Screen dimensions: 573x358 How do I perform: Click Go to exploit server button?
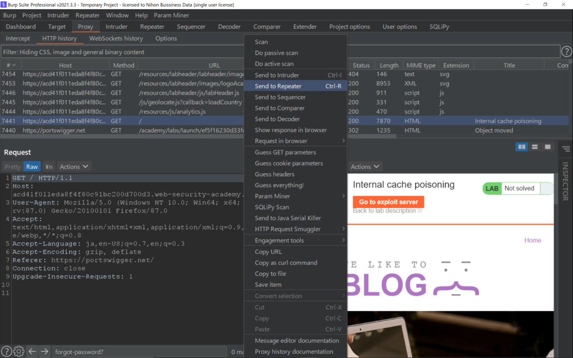click(388, 202)
